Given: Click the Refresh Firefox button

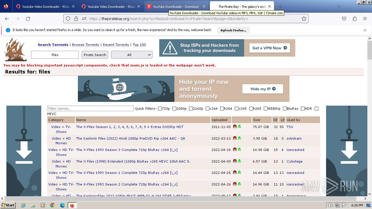Looking at the screenshot, I should [x=233, y=30].
